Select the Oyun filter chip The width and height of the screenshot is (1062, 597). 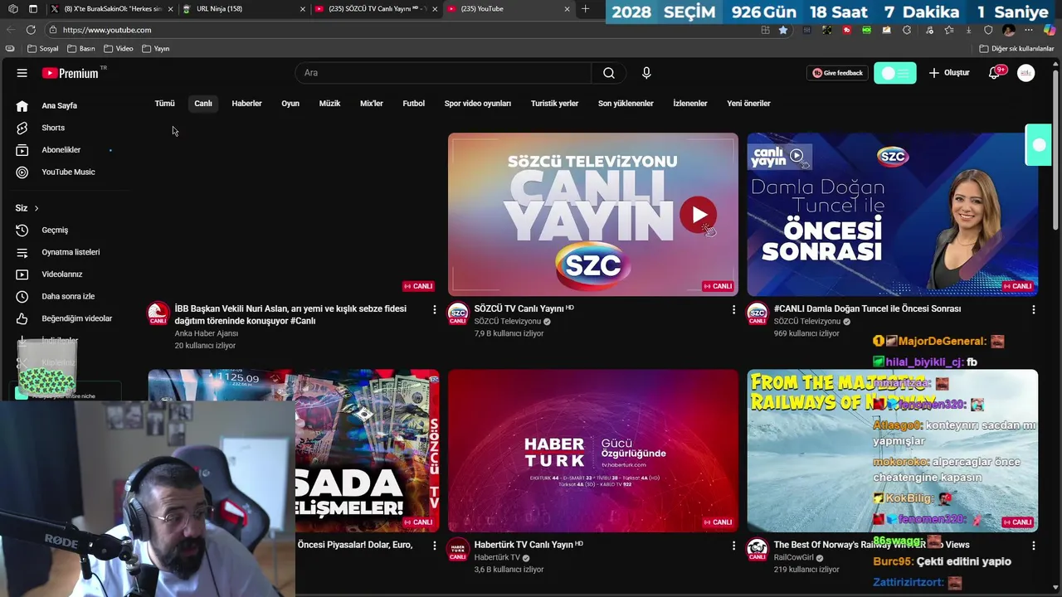pyautogui.click(x=290, y=104)
